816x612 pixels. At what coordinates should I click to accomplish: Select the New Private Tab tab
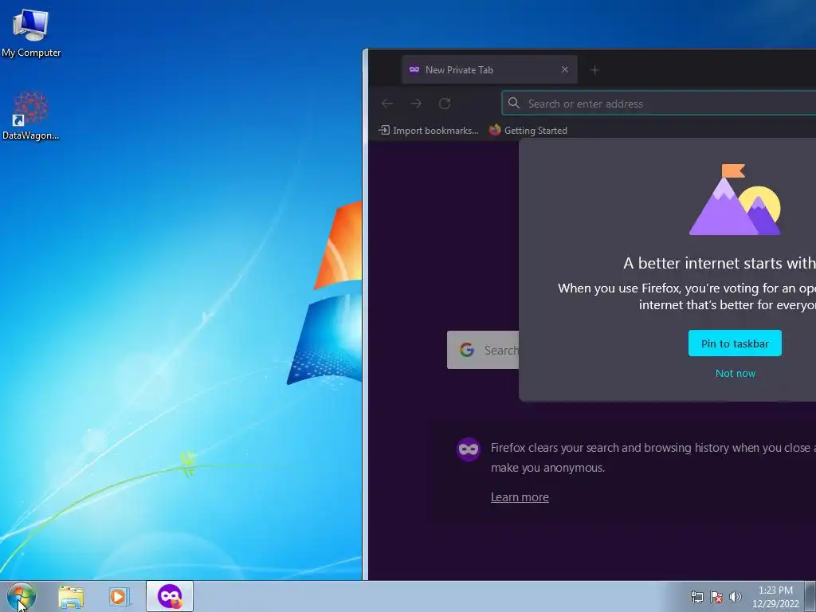tap(489, 70)
